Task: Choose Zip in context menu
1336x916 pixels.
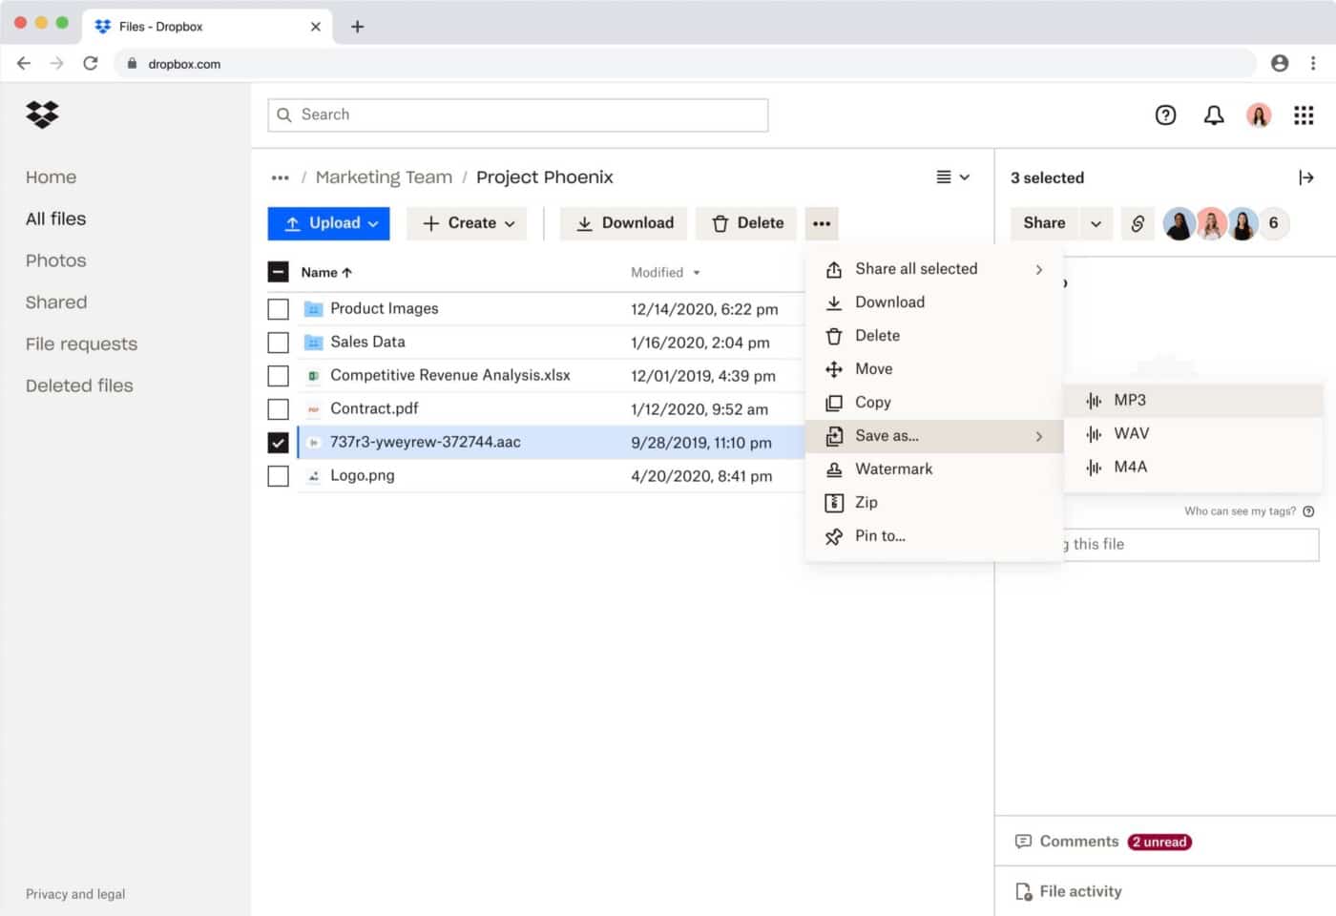Action: (x=934, y=503)
